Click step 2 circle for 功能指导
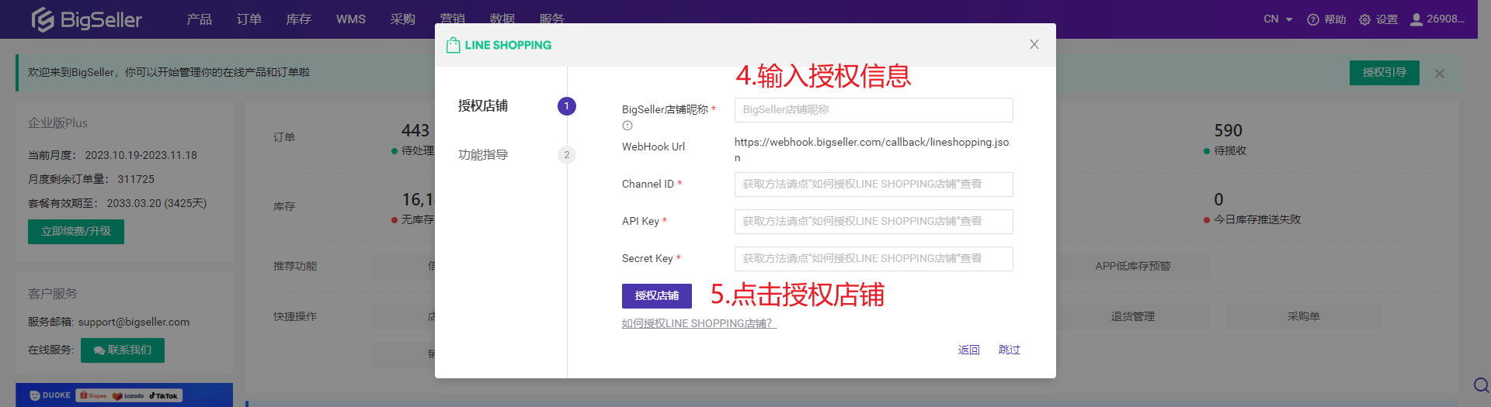 pyautogui.click(x=567, y=155)
